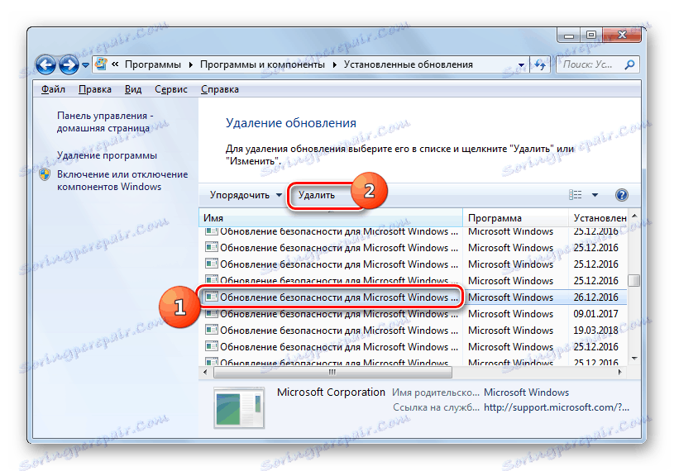Open the Удаление программы link
Viewport: 674px width, 471px height.
(x=107, y=155)
